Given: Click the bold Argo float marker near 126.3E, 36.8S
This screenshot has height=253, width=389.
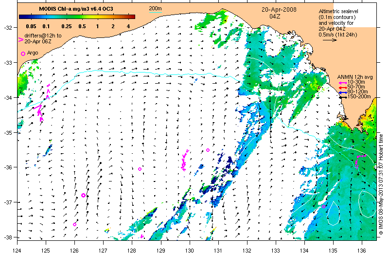Looking at the screenshot, I should 83,196.
